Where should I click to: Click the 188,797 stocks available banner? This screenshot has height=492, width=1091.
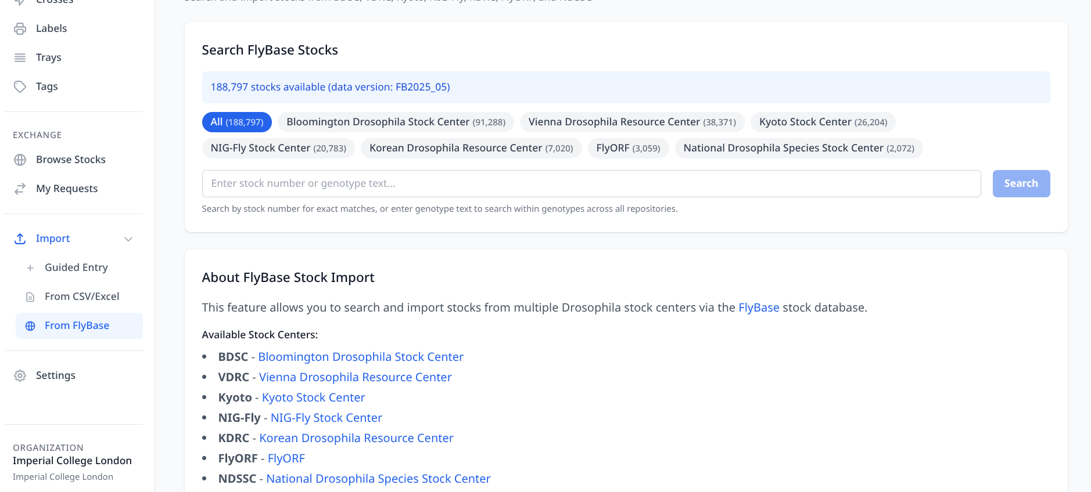coord(626,87)
